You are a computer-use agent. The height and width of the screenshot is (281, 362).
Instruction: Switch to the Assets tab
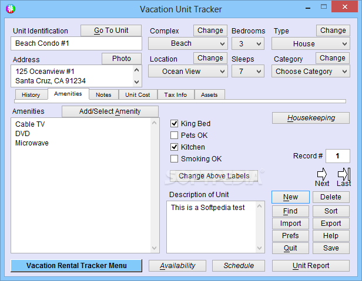[209, 95]
